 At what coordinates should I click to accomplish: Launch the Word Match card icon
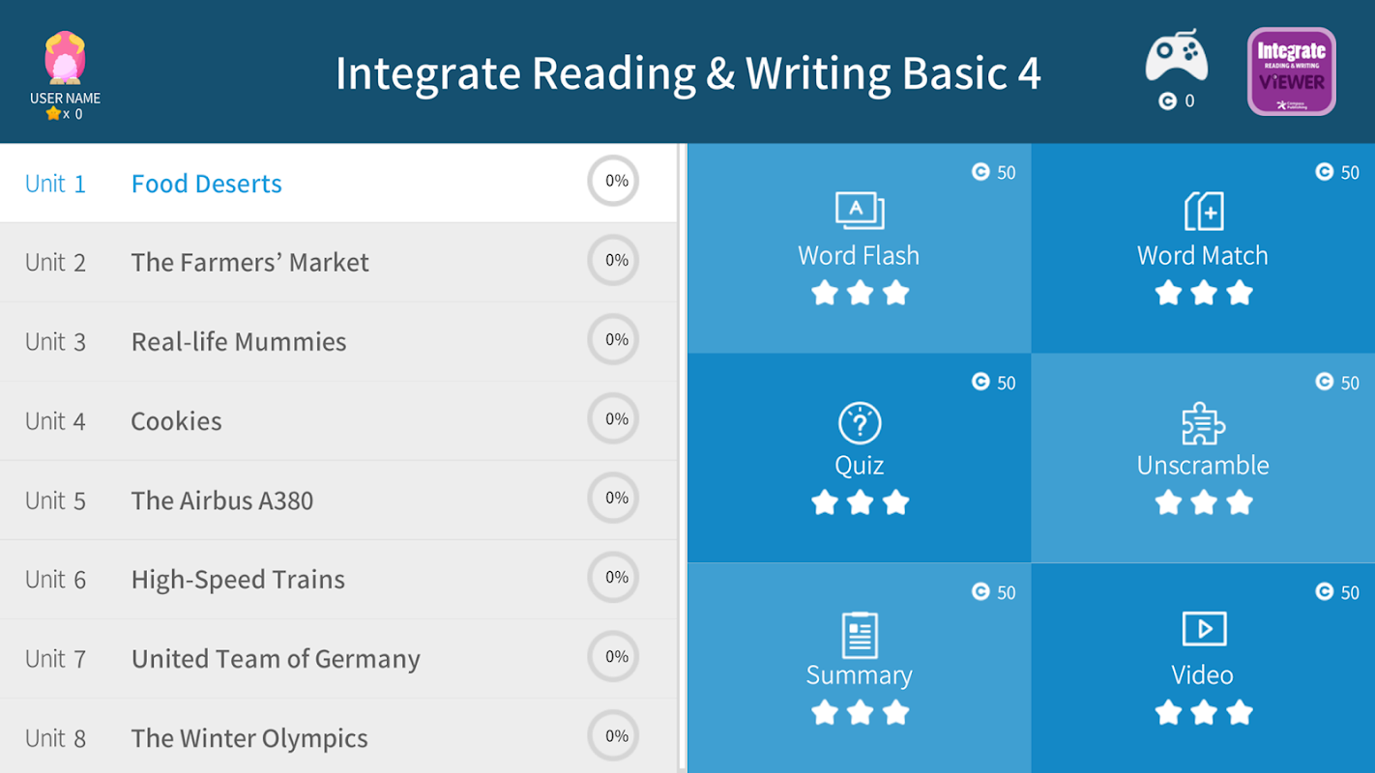1203,211
